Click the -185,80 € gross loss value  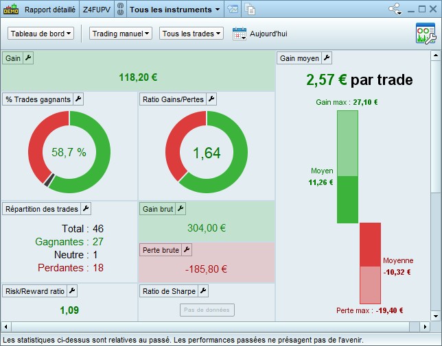coord(206,269)
